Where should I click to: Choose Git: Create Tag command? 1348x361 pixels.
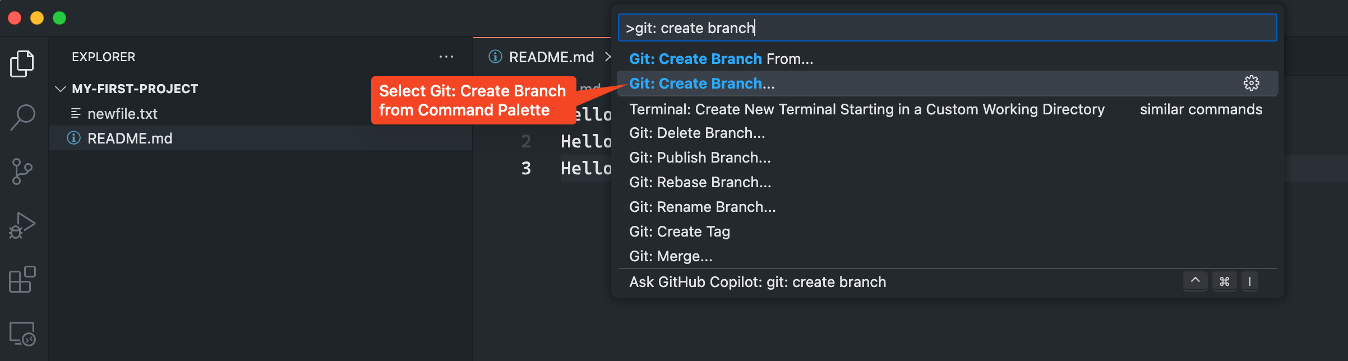pyautogui.click(x=947, y=232)
